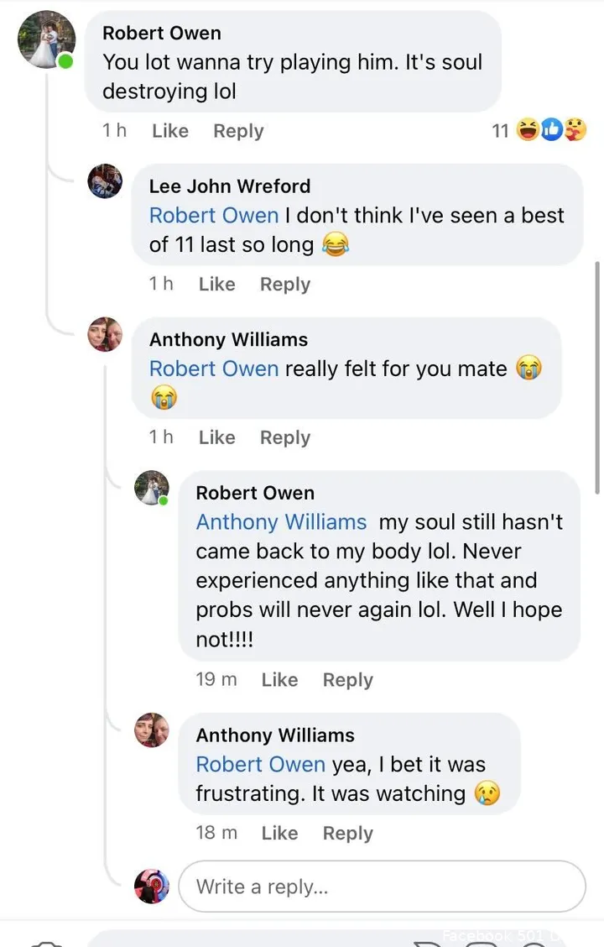Screen dimensions: 604x947
Task: Click the green online status dot on Robert Owen's avatar
Action: [x=65, y=59]
